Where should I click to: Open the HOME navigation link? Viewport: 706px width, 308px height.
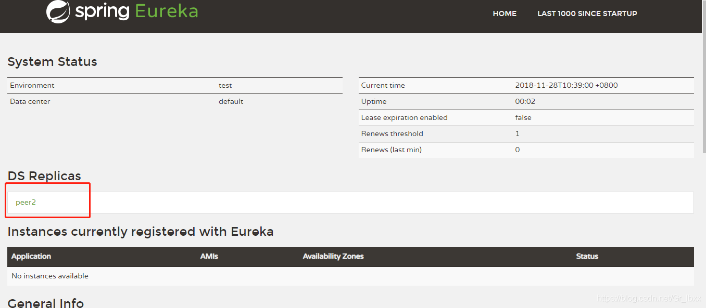505,14
